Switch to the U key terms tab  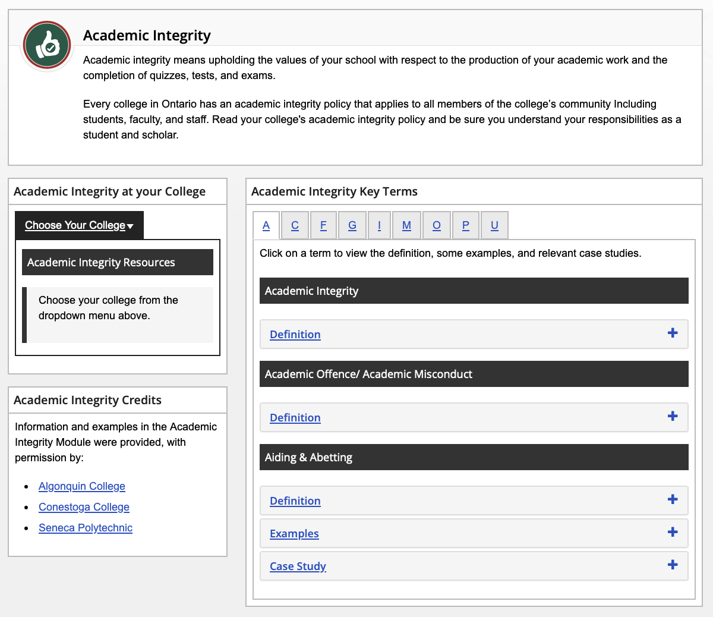pos(494,225)
